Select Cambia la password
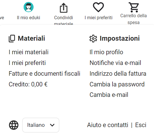 (x=117, y=84)
